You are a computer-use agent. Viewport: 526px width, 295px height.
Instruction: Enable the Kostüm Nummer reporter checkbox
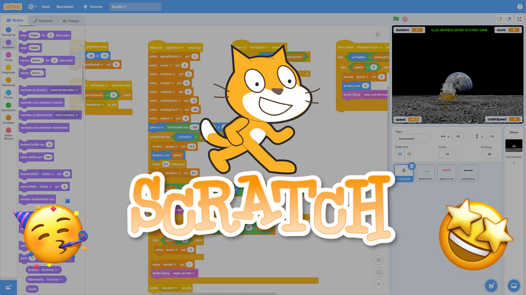pyautogui.click(x=21, y=270)
